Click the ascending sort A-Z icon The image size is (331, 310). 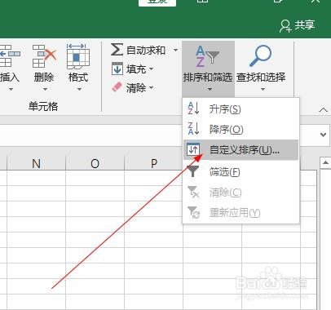(x=194, y=108)
